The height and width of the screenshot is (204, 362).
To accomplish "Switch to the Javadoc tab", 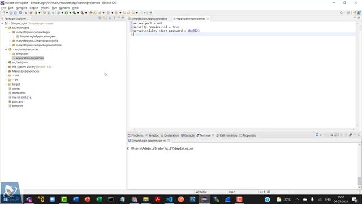I will [x=152, y=135].
